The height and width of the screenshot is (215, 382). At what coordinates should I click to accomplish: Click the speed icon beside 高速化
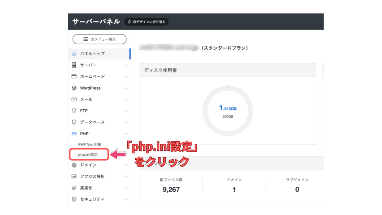pyautogui.click(x=74, y=188)
